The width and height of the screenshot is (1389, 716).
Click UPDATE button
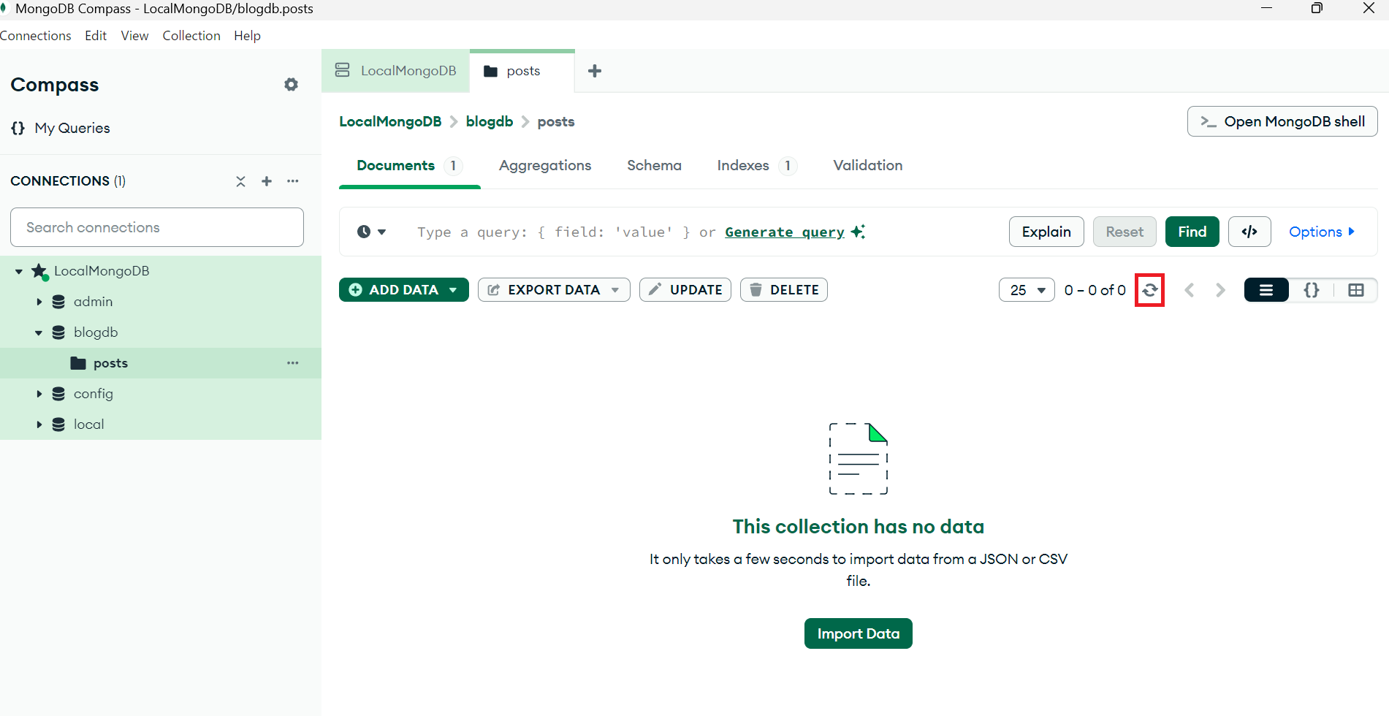(x=685, y=290)
